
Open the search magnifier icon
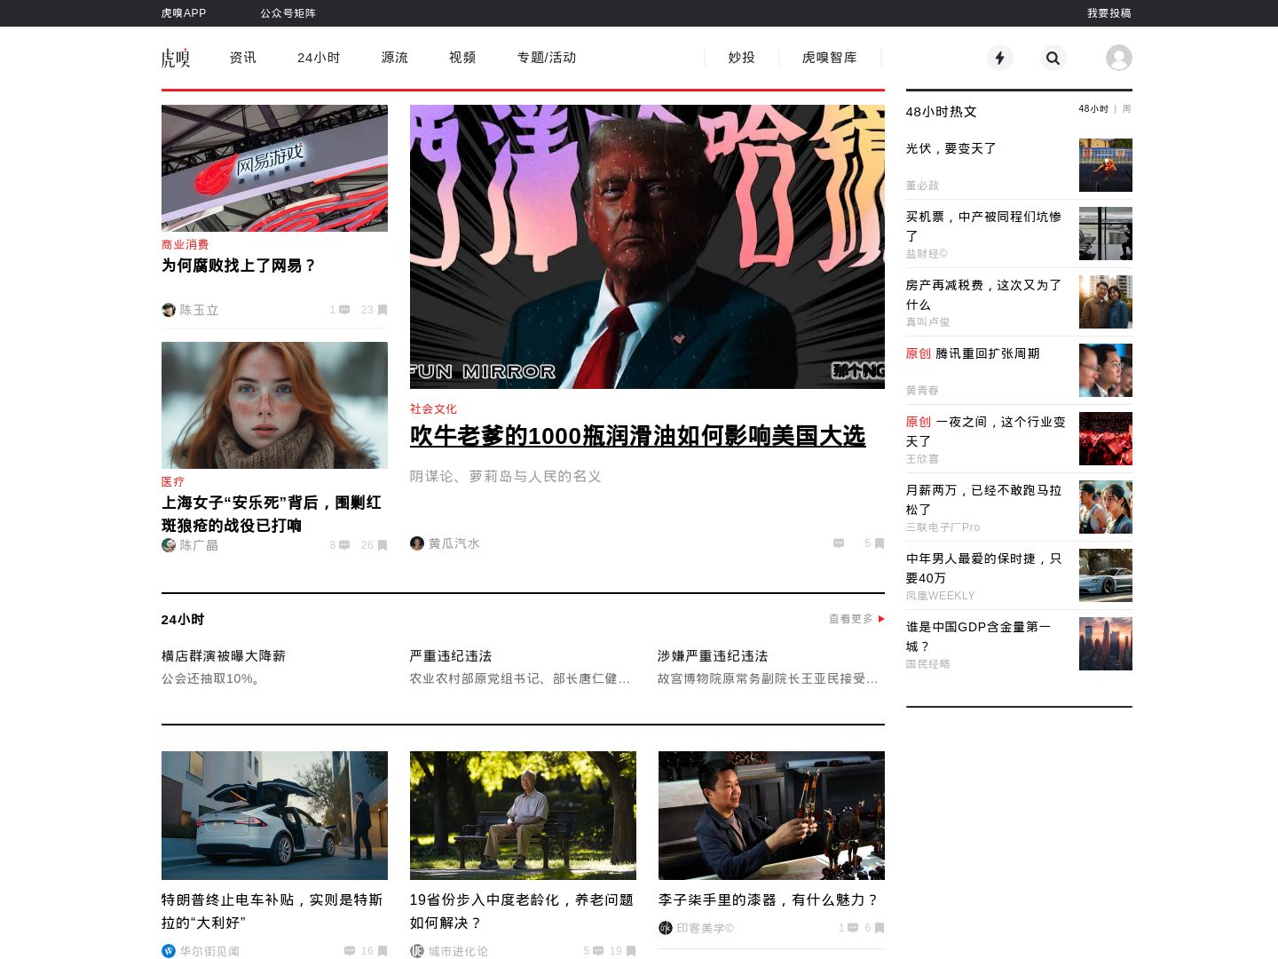(x=1053, y=58)
